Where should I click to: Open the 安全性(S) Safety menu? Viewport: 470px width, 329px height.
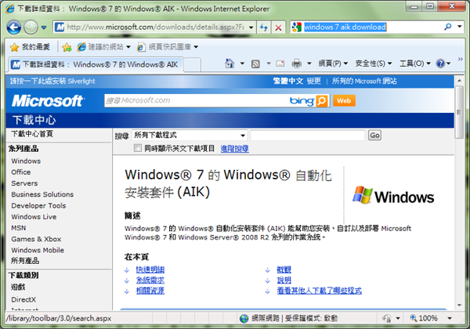(x=373, y=63)
